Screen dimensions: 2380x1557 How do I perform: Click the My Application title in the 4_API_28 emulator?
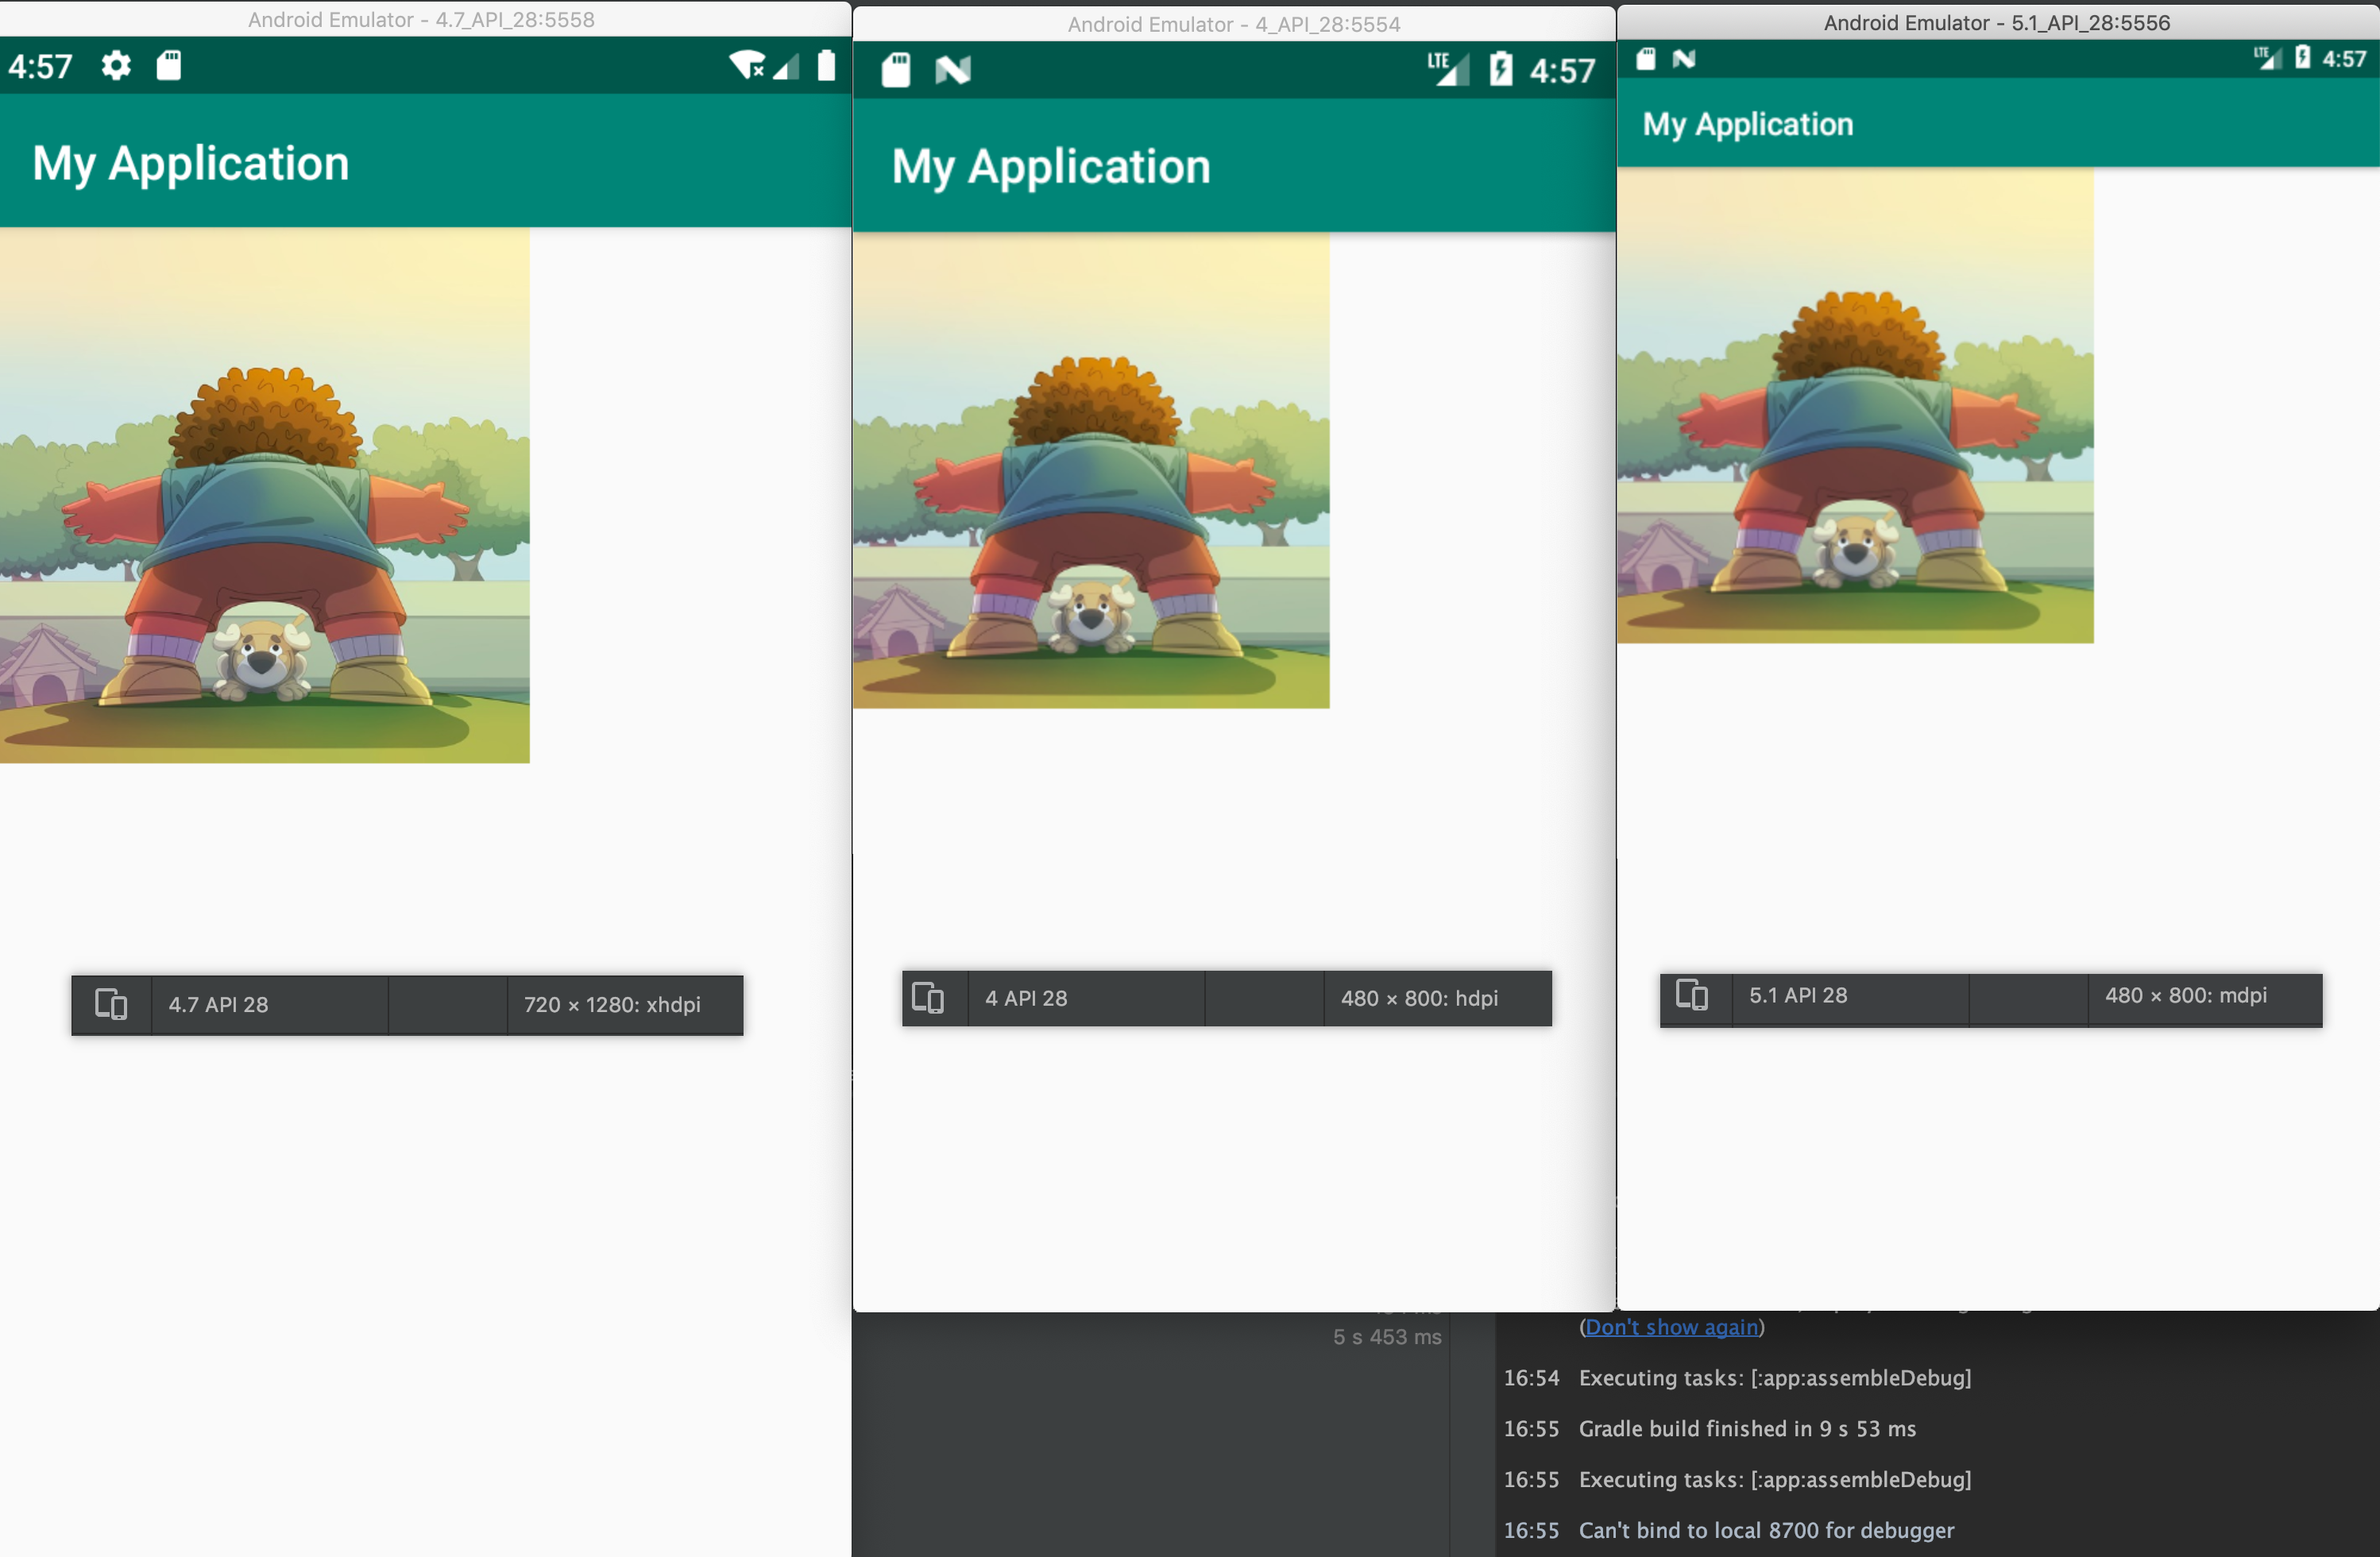point(1051,167)
